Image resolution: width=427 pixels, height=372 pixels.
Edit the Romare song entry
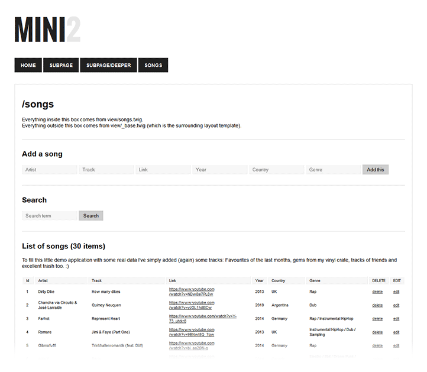pos(396,332)
